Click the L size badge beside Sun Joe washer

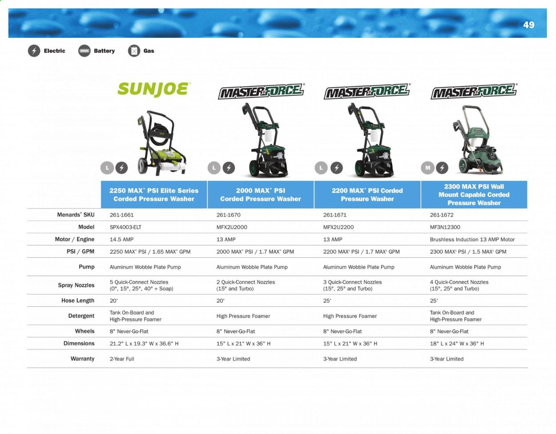click(x=107, y=168)
